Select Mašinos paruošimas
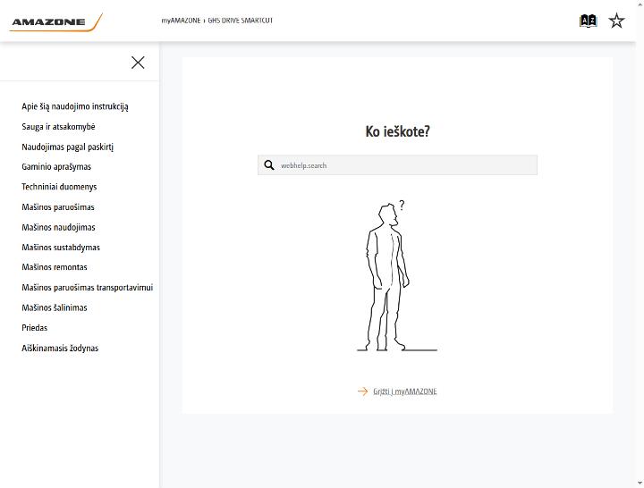 tap(58, 207)
